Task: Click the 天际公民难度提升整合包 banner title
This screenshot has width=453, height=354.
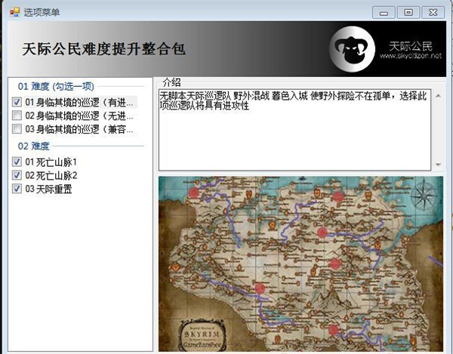Action: tap(103, 49)
